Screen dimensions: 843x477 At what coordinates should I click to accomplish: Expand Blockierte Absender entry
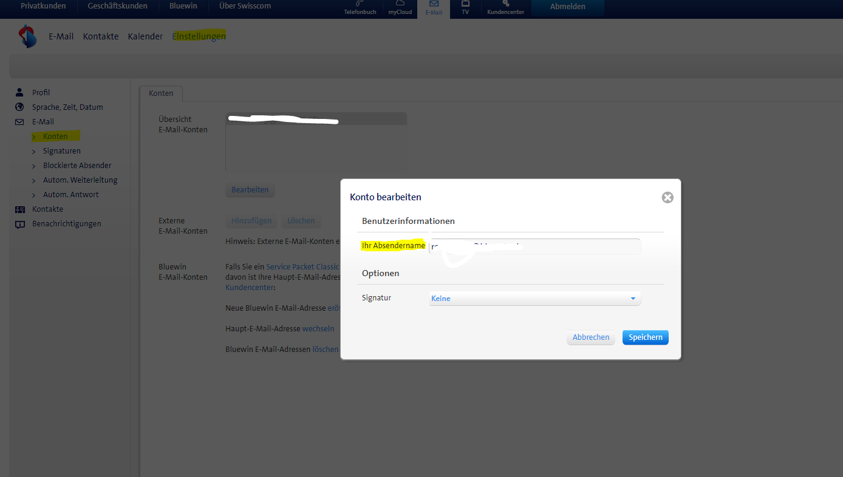pos(77,166)
